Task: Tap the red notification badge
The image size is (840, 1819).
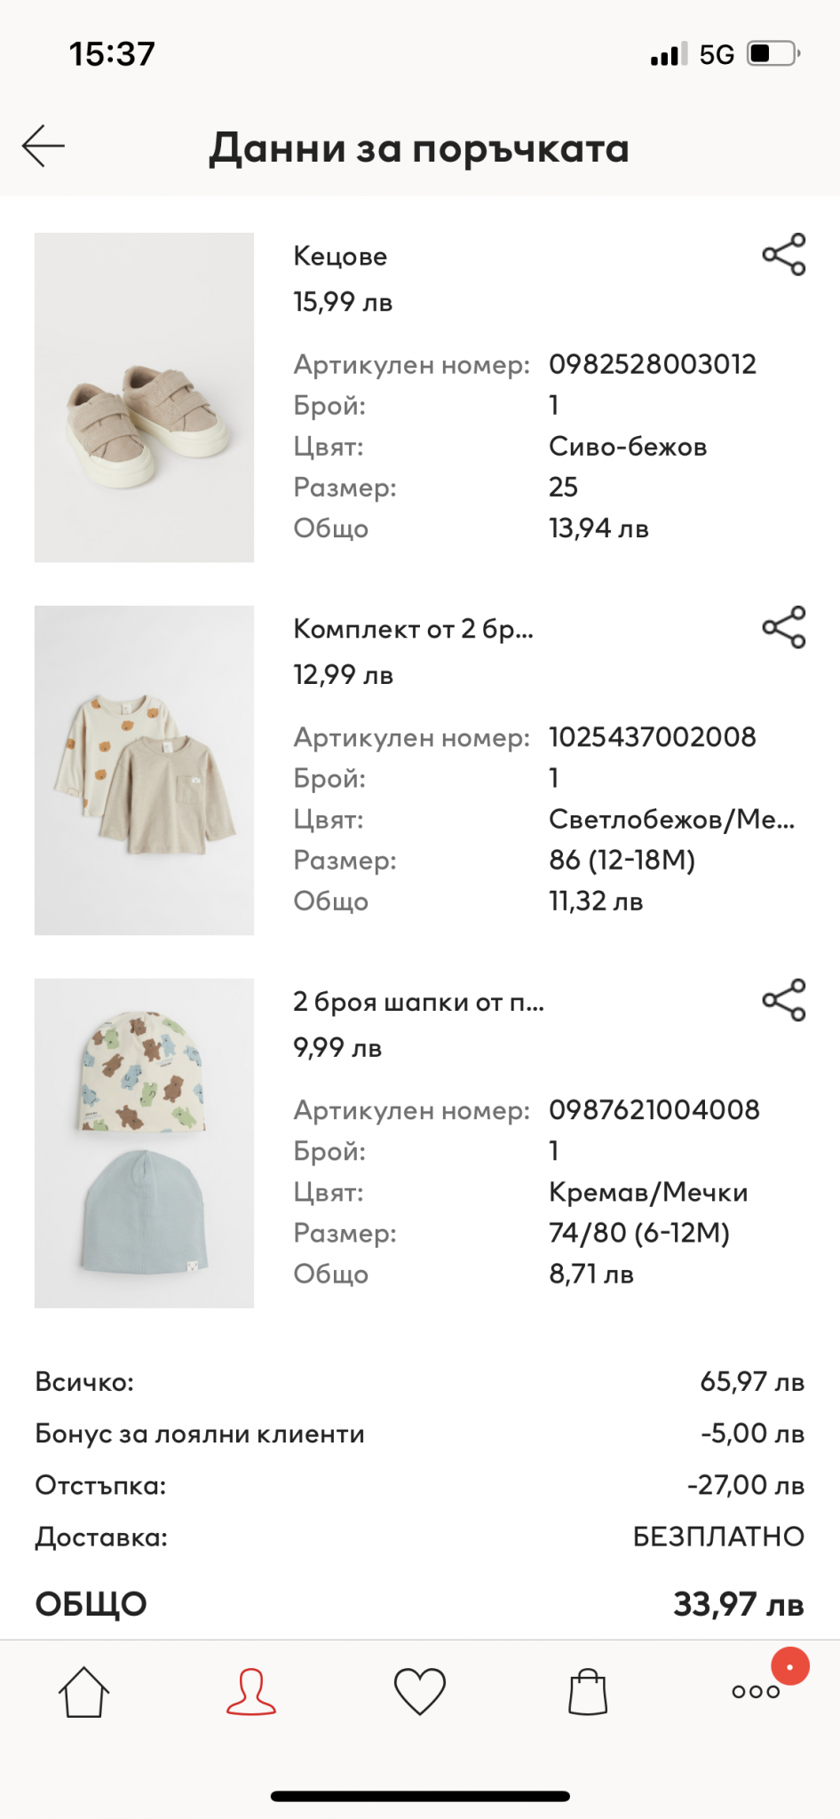Action: 789,1666
